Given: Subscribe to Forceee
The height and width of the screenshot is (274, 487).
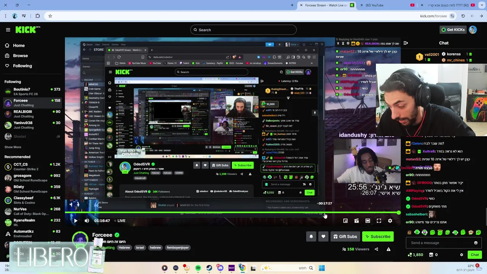Looking at the screenshot, I should (x=378, y=236).
